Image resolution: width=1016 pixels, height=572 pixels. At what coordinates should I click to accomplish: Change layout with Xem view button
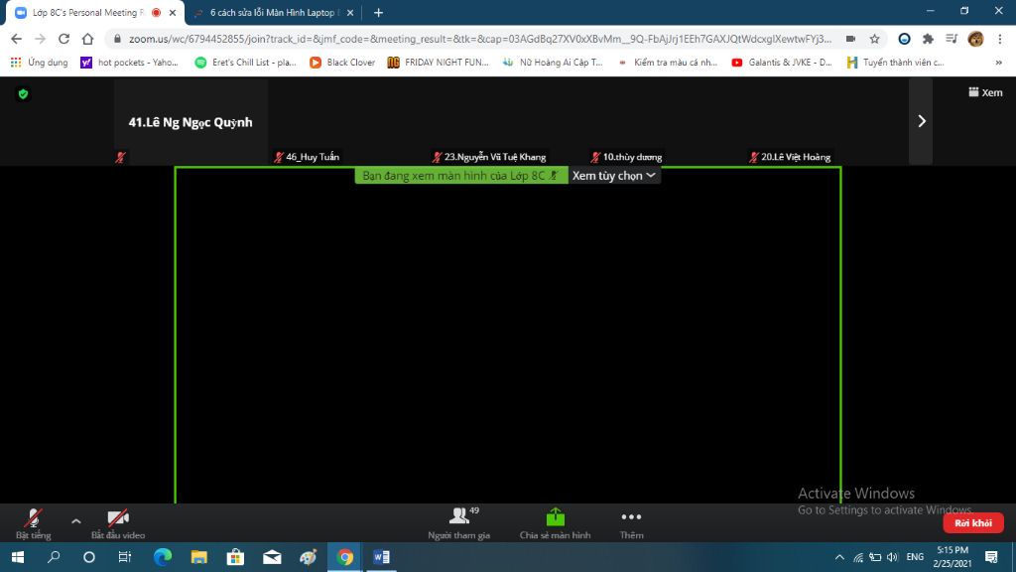point(985,92)
